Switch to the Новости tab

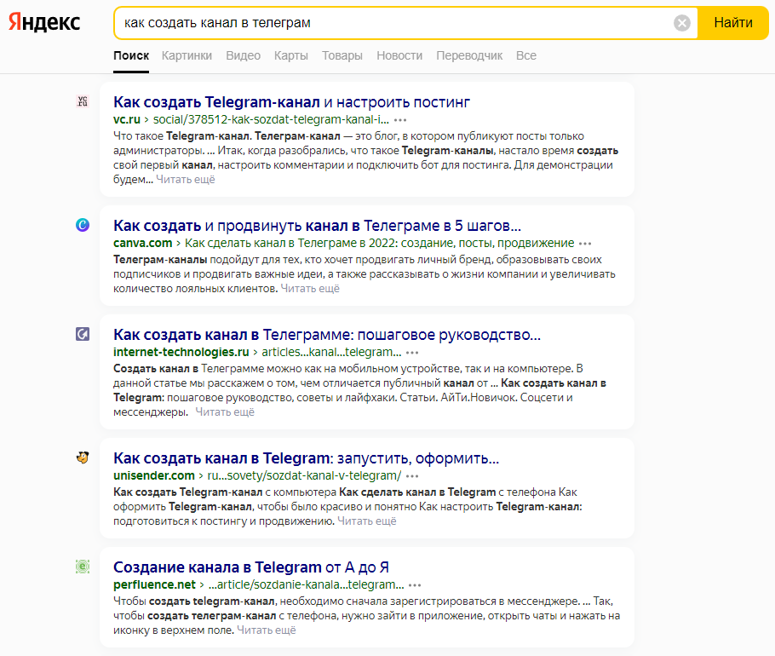(x=399, y=55)
